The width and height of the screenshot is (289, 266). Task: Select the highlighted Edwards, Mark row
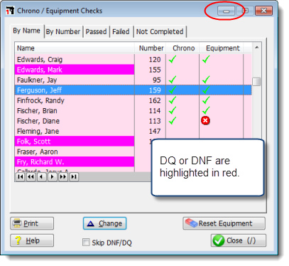(133, 70)
